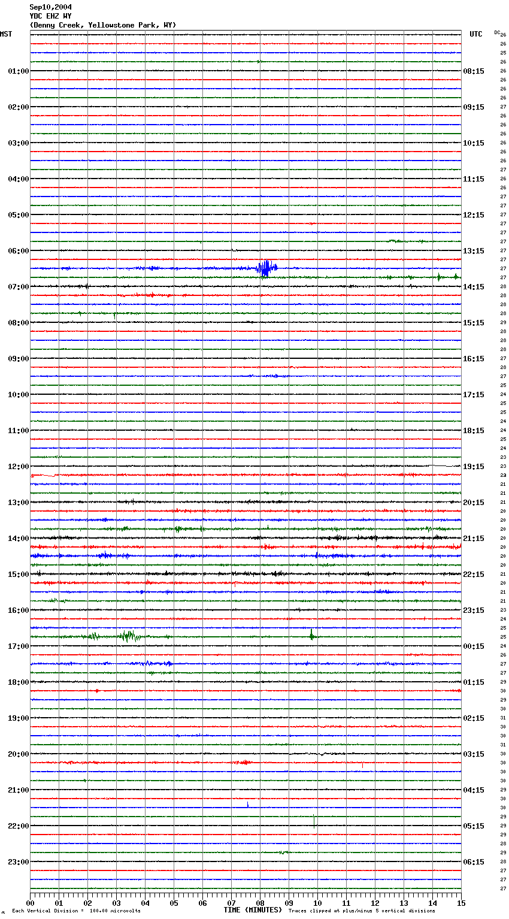
Task: Click the 12:15 UTC time label
Action: tap(474, 215)
